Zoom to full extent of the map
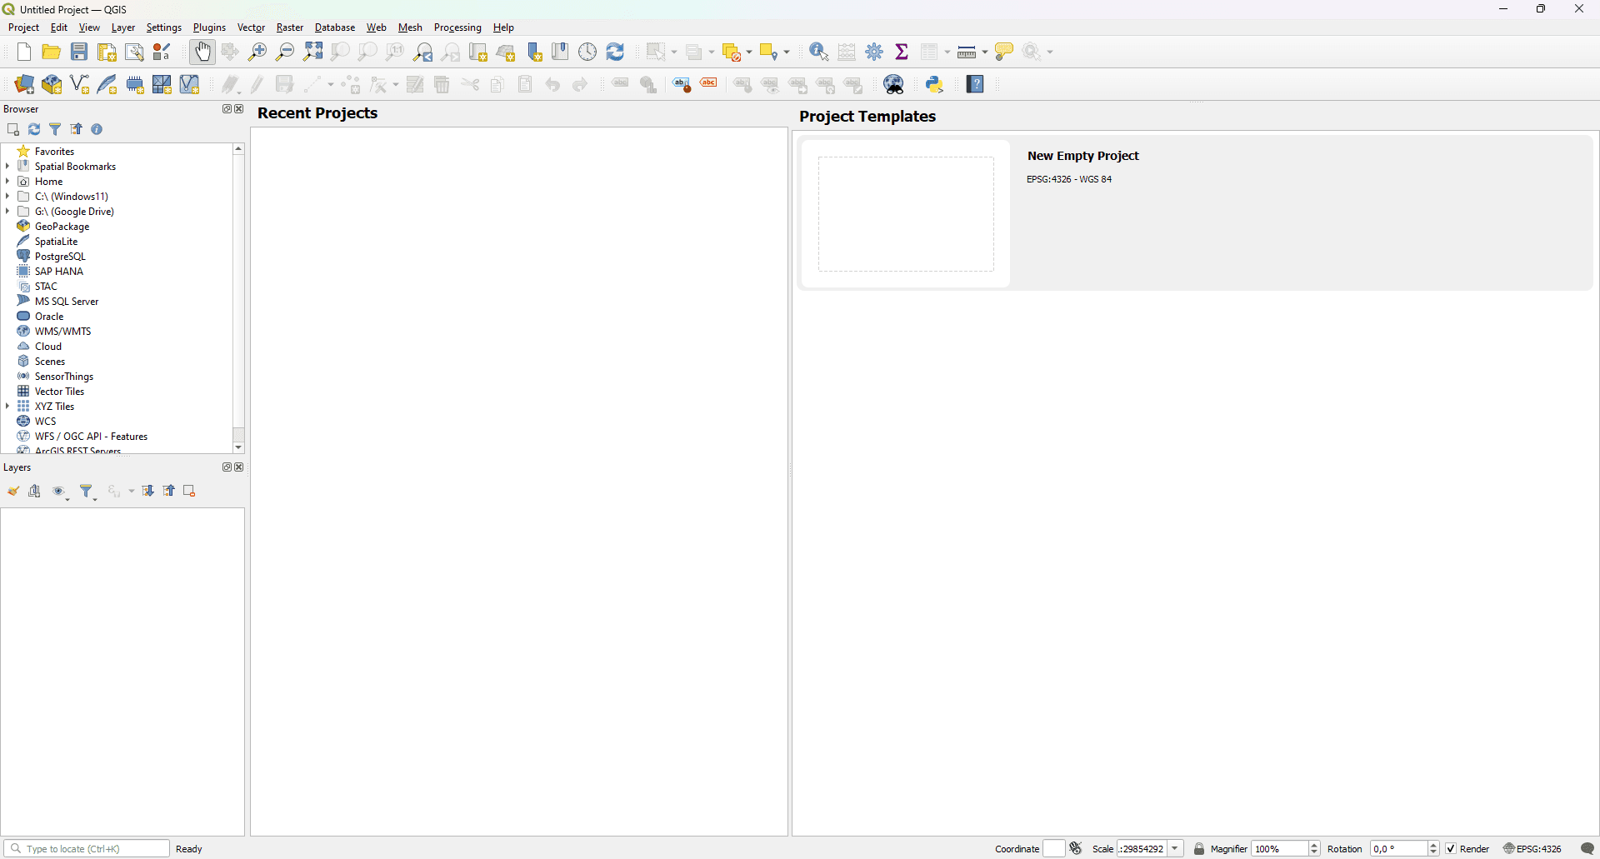The image size is (1600, 859). tap(313, 52)
